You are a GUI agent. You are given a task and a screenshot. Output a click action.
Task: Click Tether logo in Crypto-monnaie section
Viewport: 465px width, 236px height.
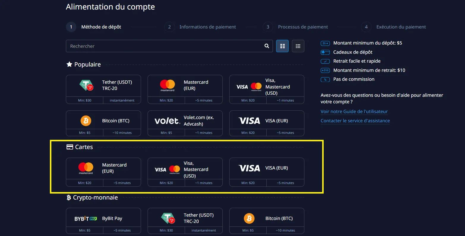pos(168,218)
